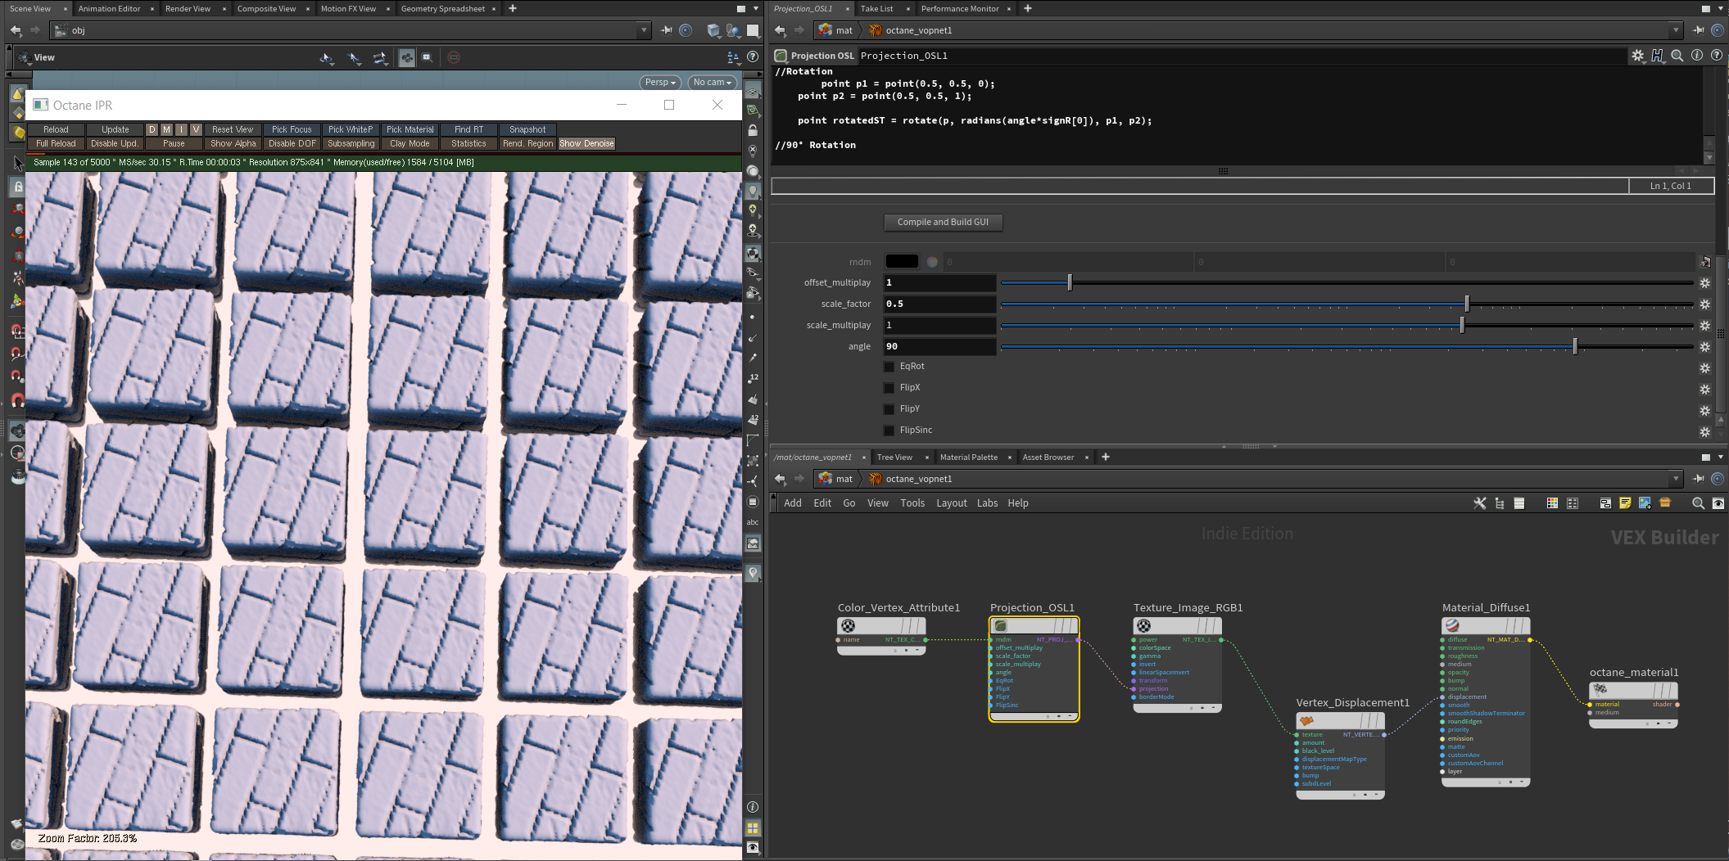Open the No cam camera dropdown
The height and width of the screenshot is (861, 1729).
coord(711,82)
